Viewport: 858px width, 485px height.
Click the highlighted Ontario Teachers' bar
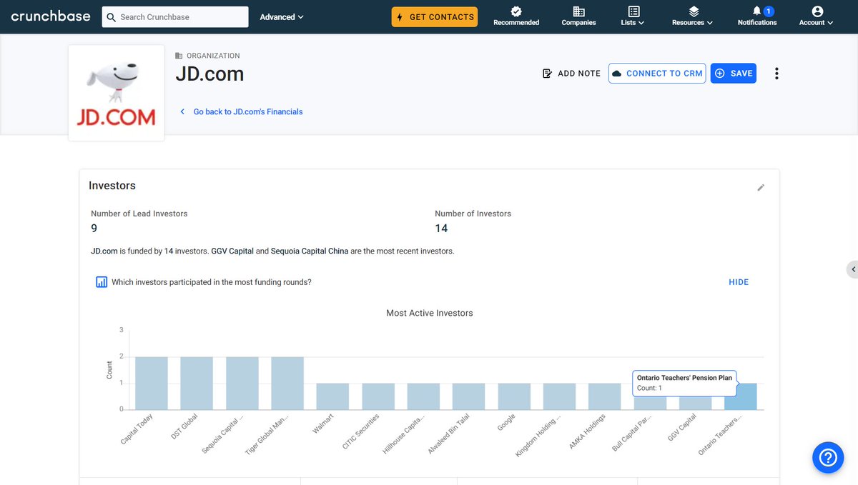[741, 396]
